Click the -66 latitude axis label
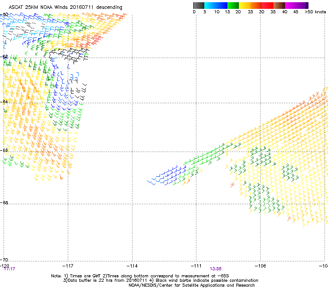328x288 pixels. click(4, 150)
